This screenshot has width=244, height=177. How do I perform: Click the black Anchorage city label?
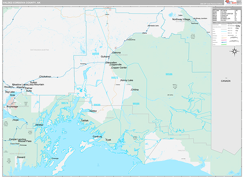pos(12,107)
